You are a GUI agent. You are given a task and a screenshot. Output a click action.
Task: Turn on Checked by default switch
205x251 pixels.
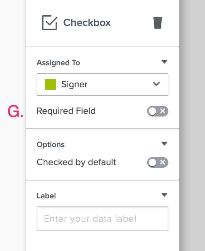point(158,162)
